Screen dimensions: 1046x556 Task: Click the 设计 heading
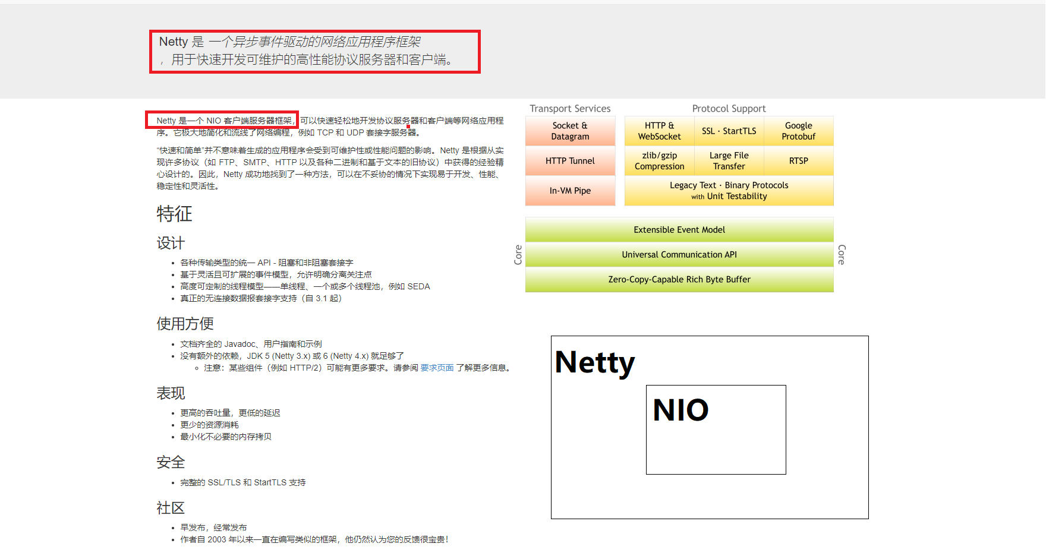(x=171, y=243)
